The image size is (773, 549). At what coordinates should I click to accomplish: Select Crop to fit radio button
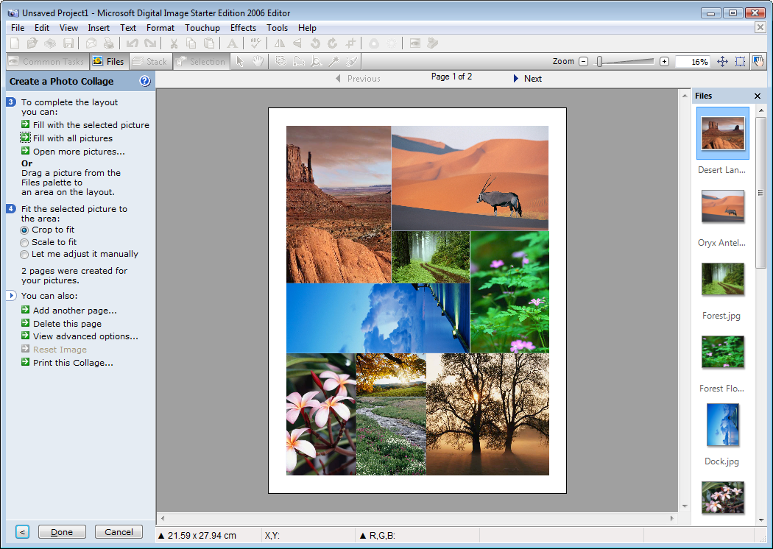[24, 230]
